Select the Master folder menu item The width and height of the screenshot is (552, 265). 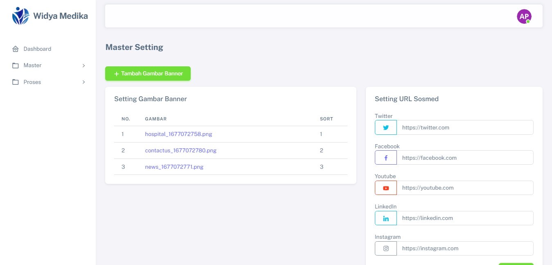(x=32, y=66)
